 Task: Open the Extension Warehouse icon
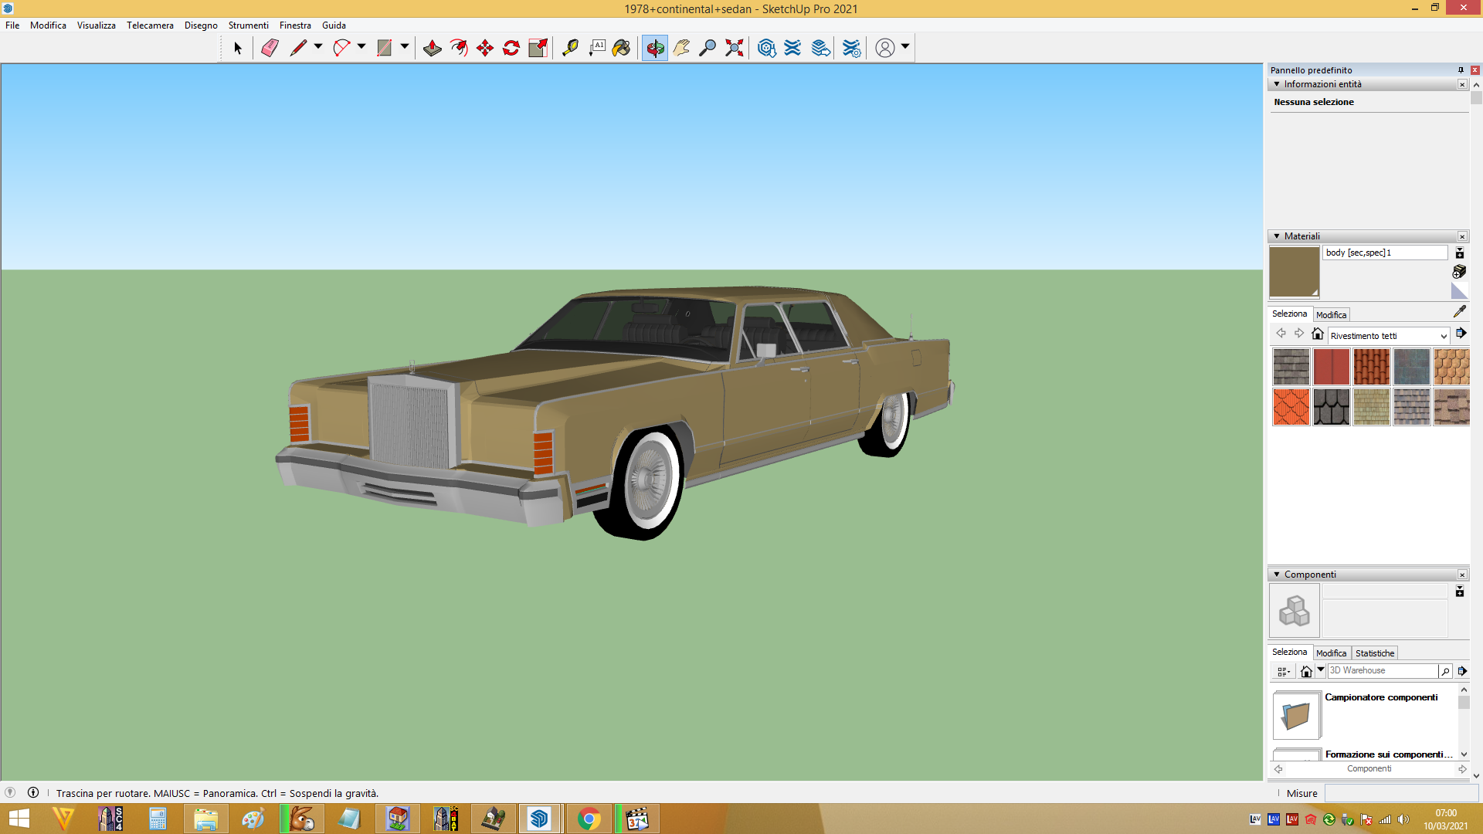click(792, 48)
